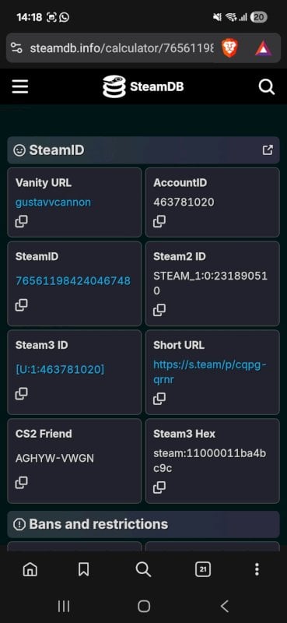Copy the Steam3 ID value
The width and height of the screenshot is (287, 623).
click(22, 393)
